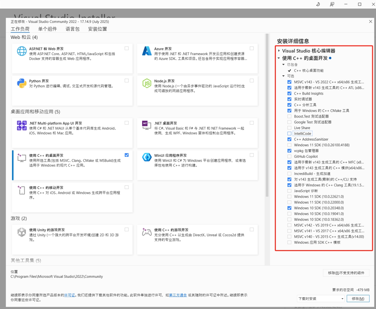Check Boost.Test test adapter component
Viewport: 376px width, 309px height.
click(289, 116)
